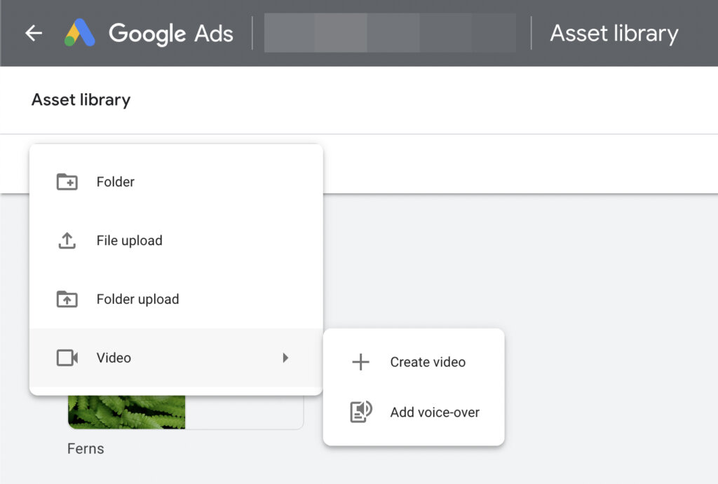This screenshot has width=718, height=484.
Task: Choose Folder from the creation menu
Action: 116,181
